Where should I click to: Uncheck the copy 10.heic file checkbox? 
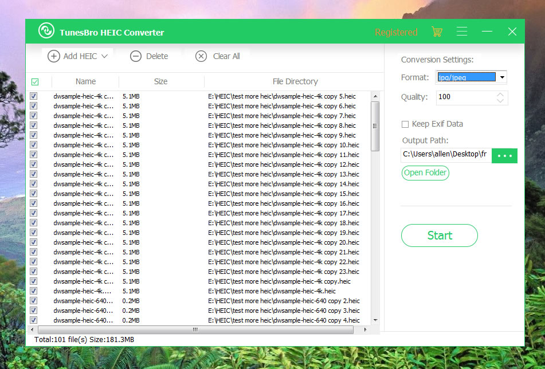pyautogui.click(x=33, y=145)
